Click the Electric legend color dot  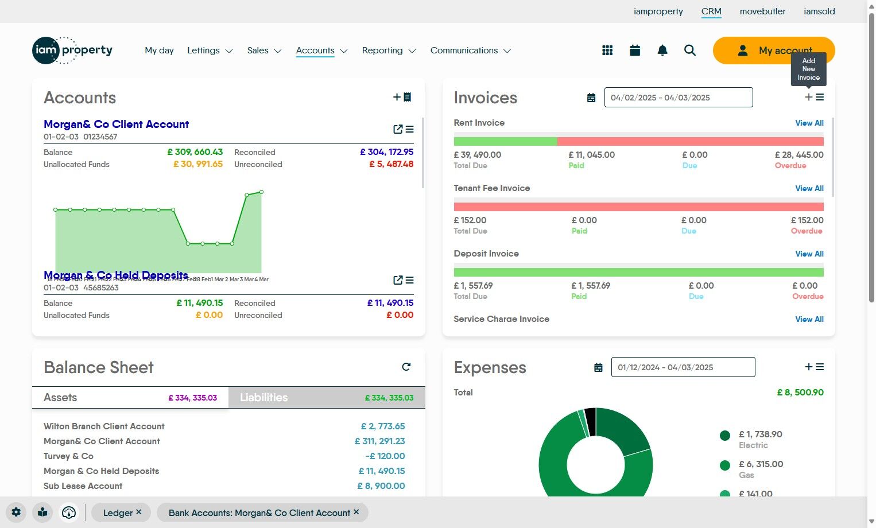coord(725,436)
